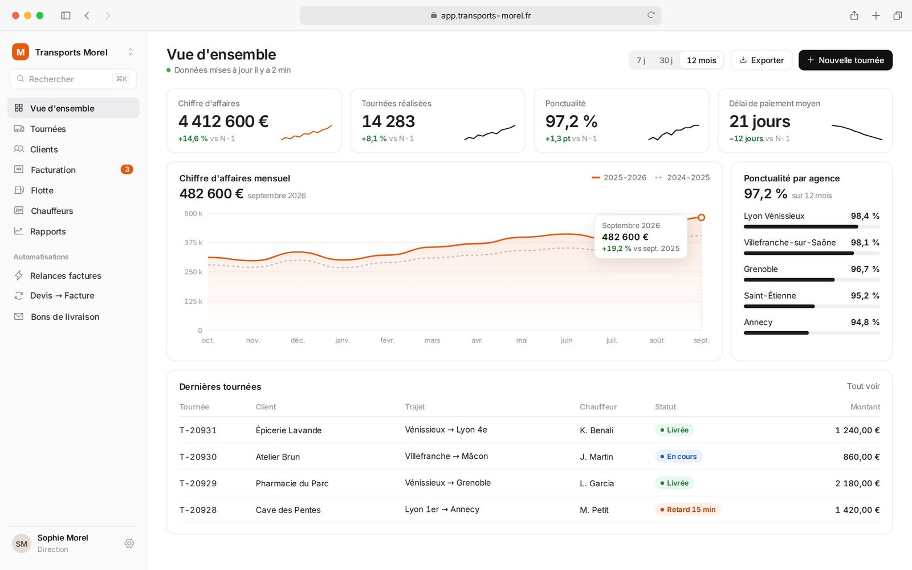Screen dimensions: 912x570
Task: Create a Nouvelle tournée
Action: pyautogui.click(x=845, y=60)
